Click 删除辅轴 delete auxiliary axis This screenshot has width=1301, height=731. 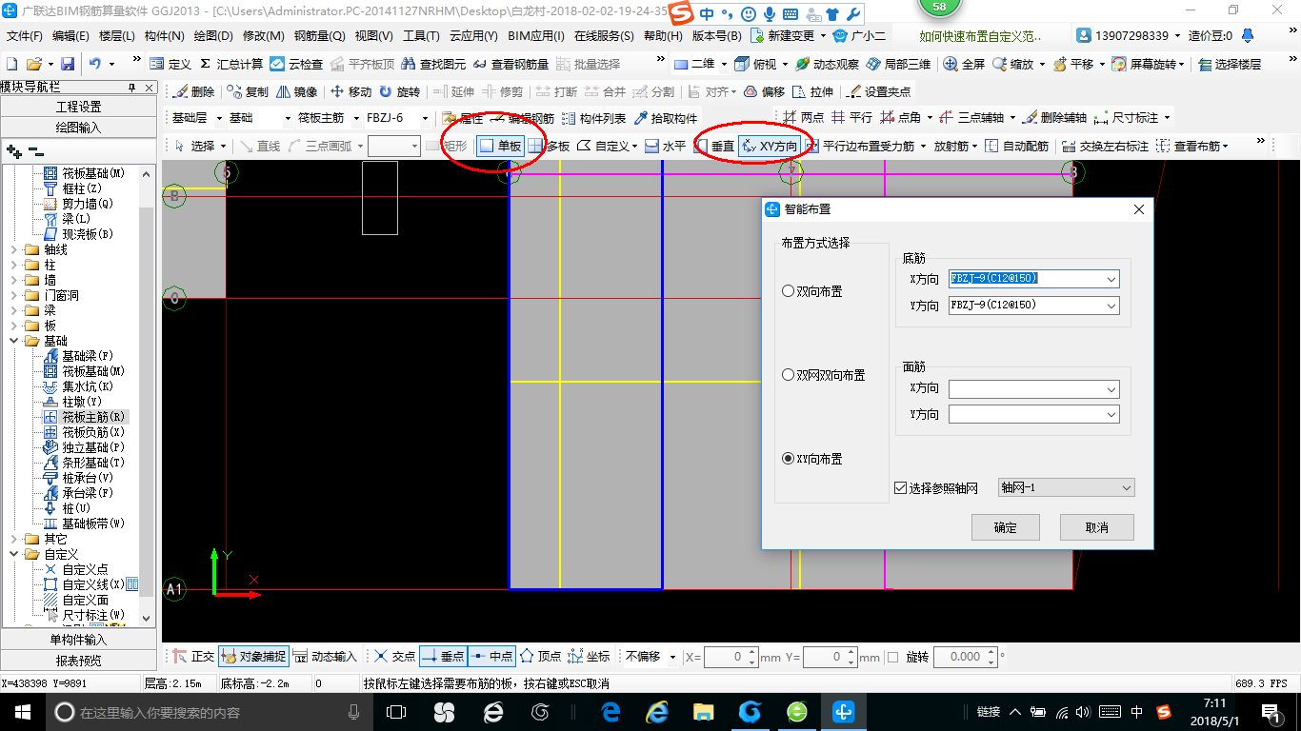click(x=1053, y=118)
